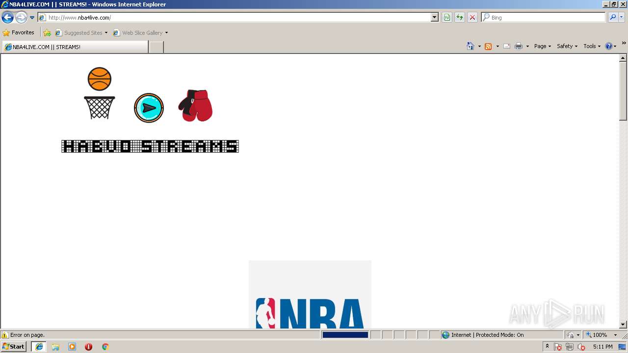Viewport: 628px width, 353px height.
Task: Click the red boxing gloves image
Action: (x=195, y=105)
